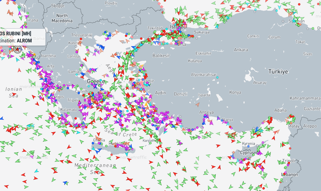Click the Istanbul city label
Screen dimensions: 321x191
pos(179,27)
